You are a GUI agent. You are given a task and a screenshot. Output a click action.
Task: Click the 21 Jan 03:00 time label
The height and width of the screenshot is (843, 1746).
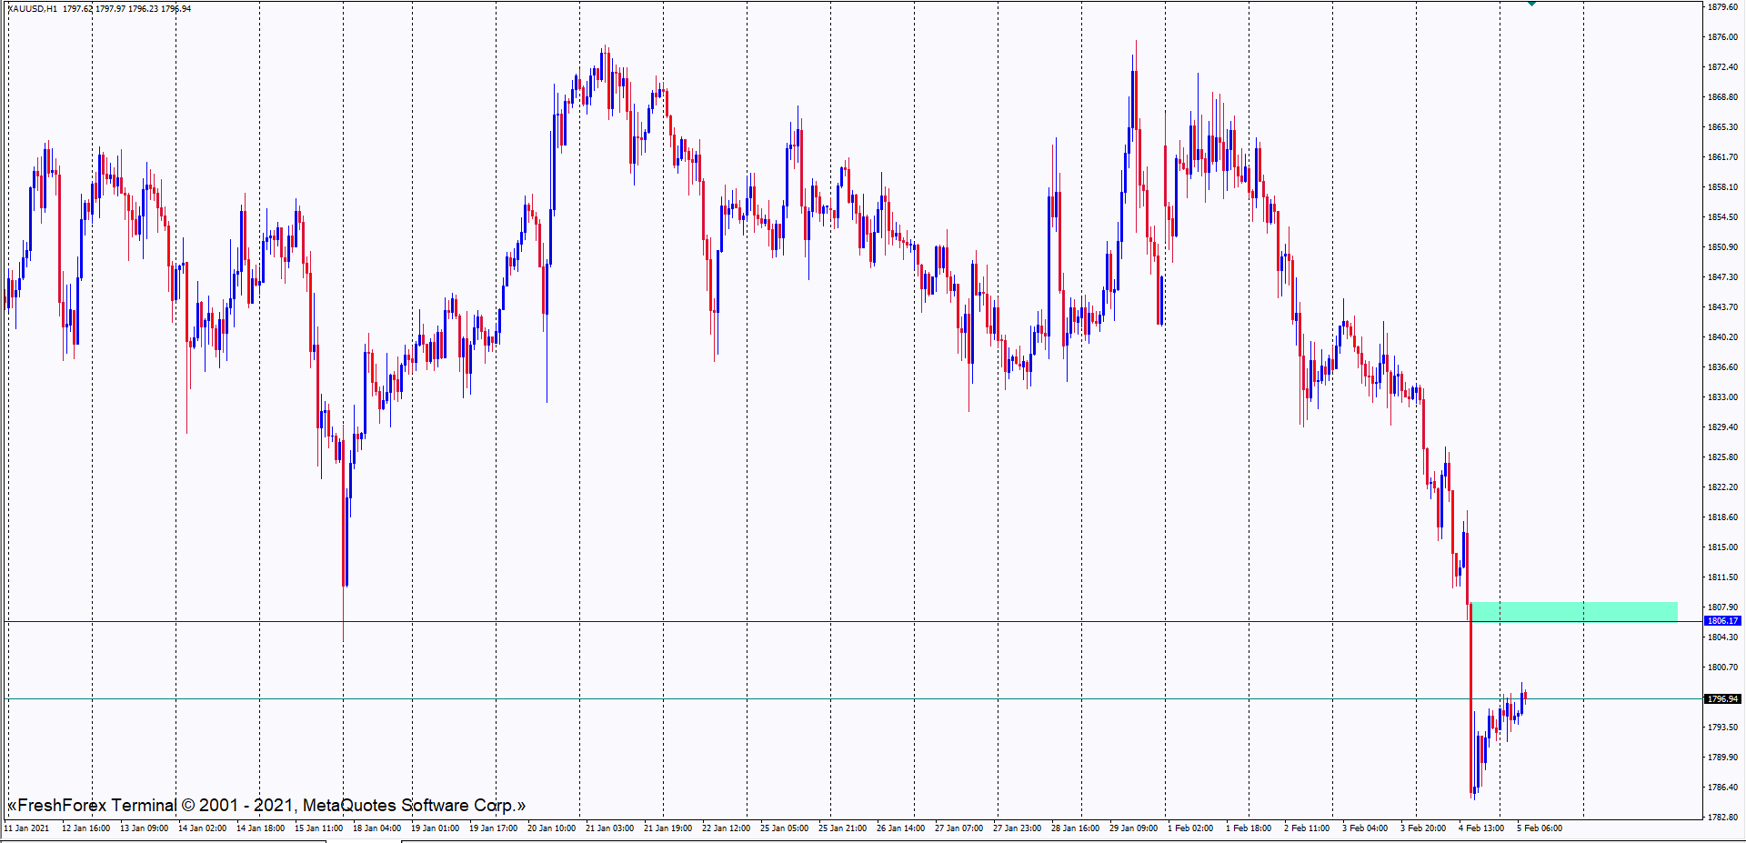pos(609,828)
